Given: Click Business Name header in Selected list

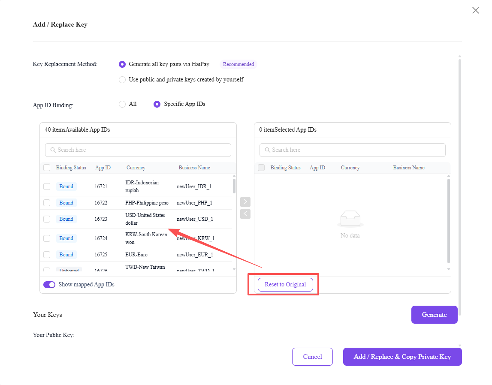Looking at the screenshot, I should pyautogui.click(x=409, y=168).
